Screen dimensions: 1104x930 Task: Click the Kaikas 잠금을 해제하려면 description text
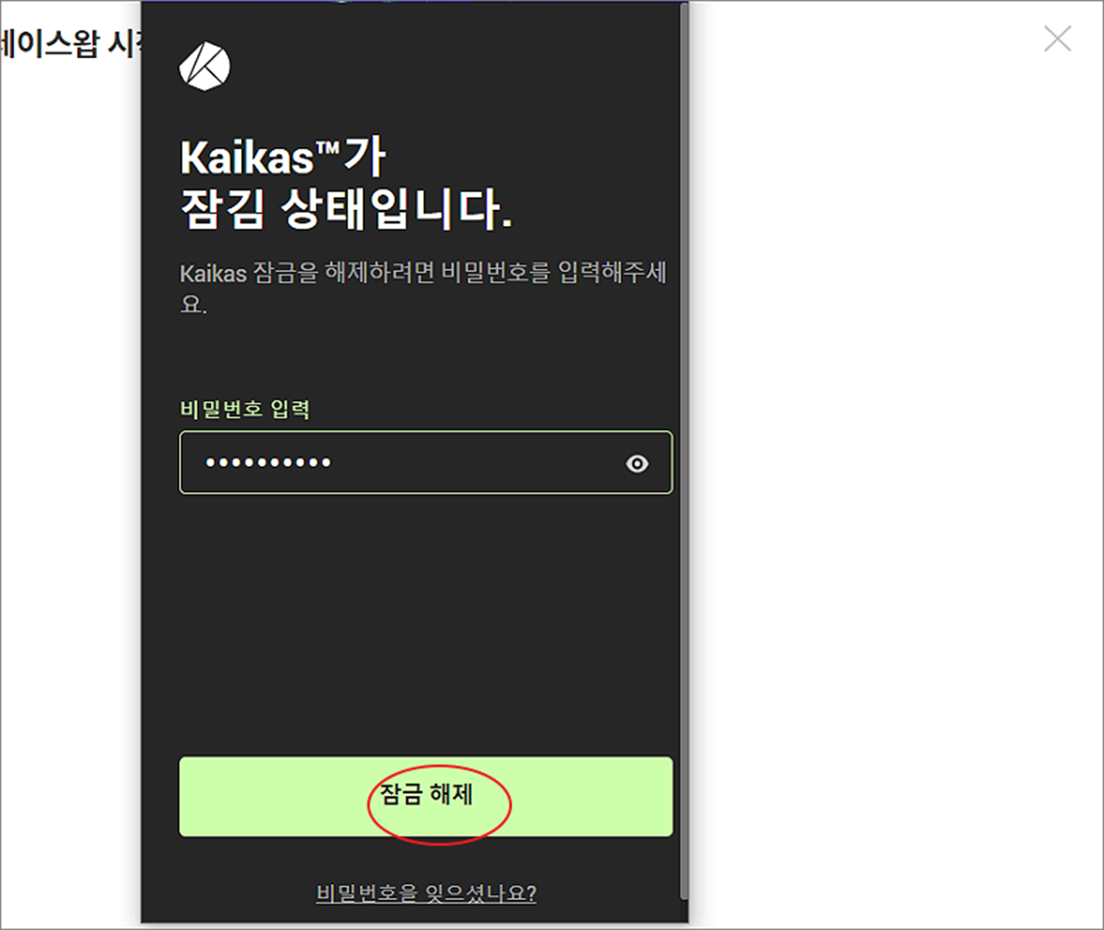coord(423,272)
